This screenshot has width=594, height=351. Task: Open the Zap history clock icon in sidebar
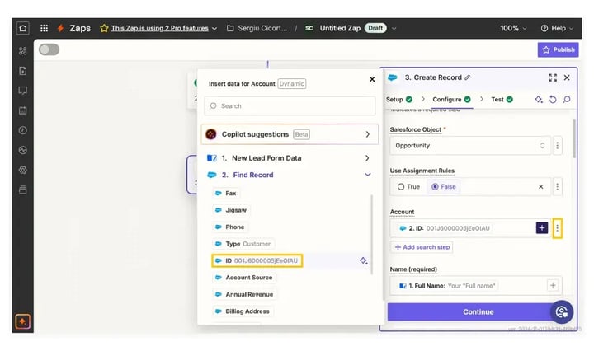[x=23, y=130]
